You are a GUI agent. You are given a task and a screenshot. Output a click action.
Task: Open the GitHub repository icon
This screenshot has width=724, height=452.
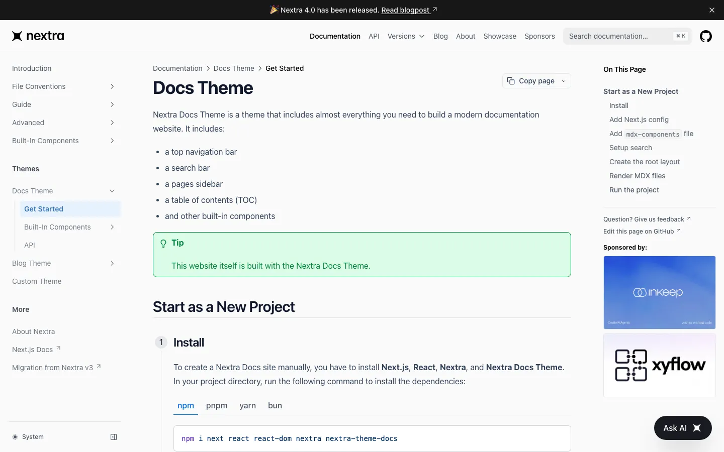(706, 36)
